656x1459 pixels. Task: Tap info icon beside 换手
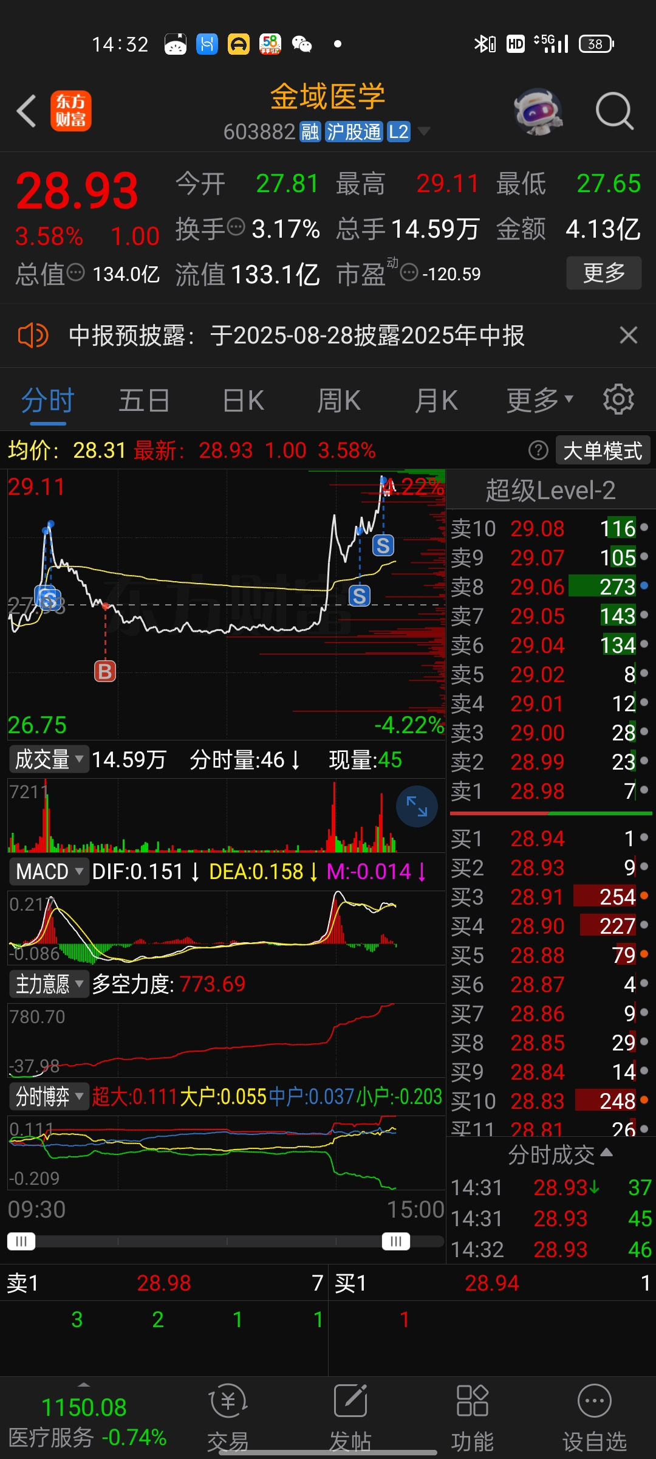point(236,227)
